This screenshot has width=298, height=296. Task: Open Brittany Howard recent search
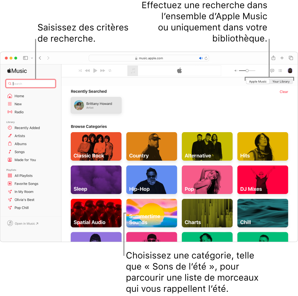(x=96, y=105)
